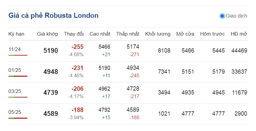Click the green-red range bar under 11/24
Viewport: 256px width, 131px height.
point(18,55)
